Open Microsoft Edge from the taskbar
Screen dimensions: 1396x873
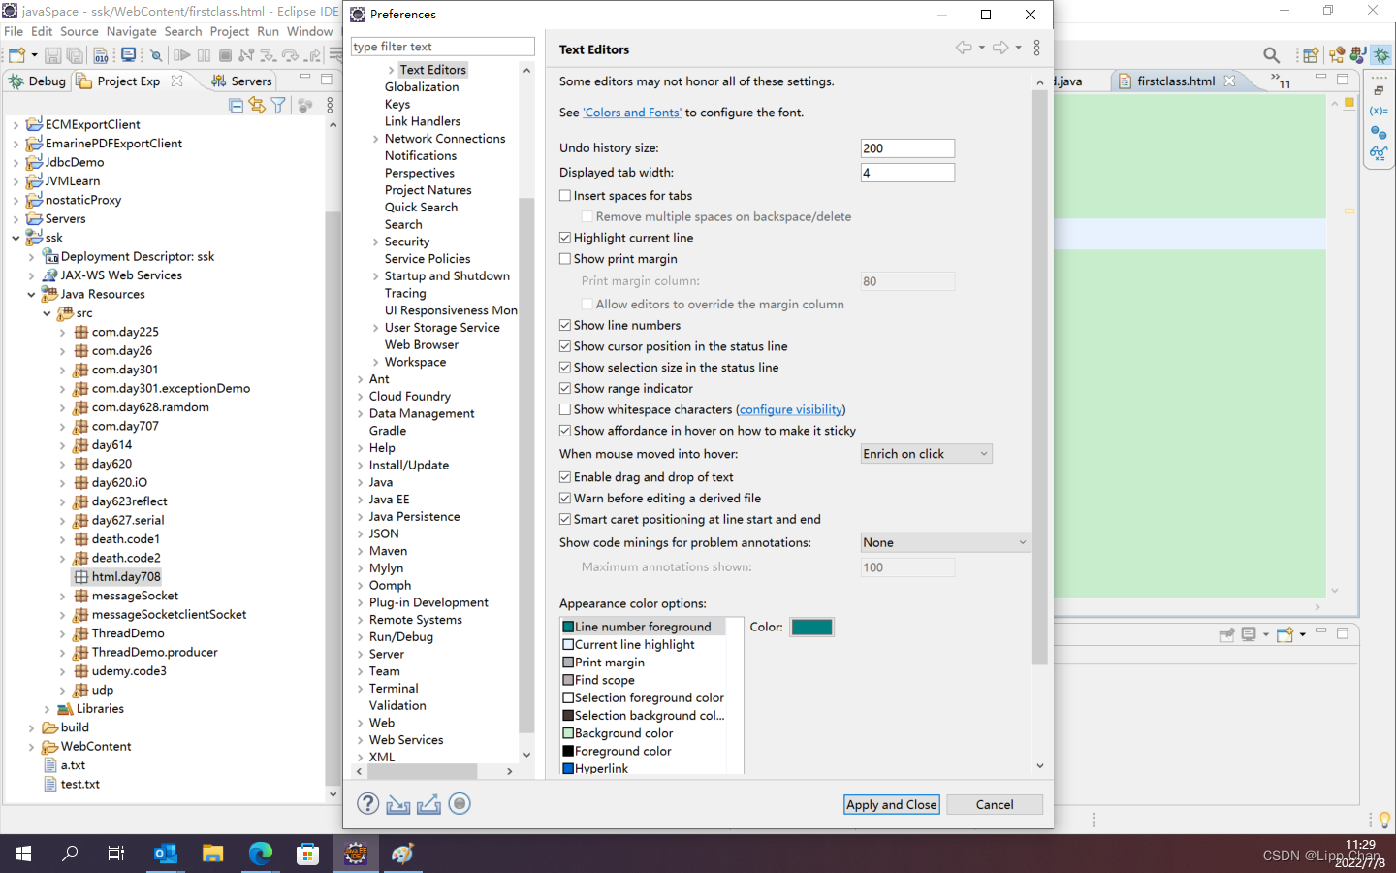tap(260, 854)
